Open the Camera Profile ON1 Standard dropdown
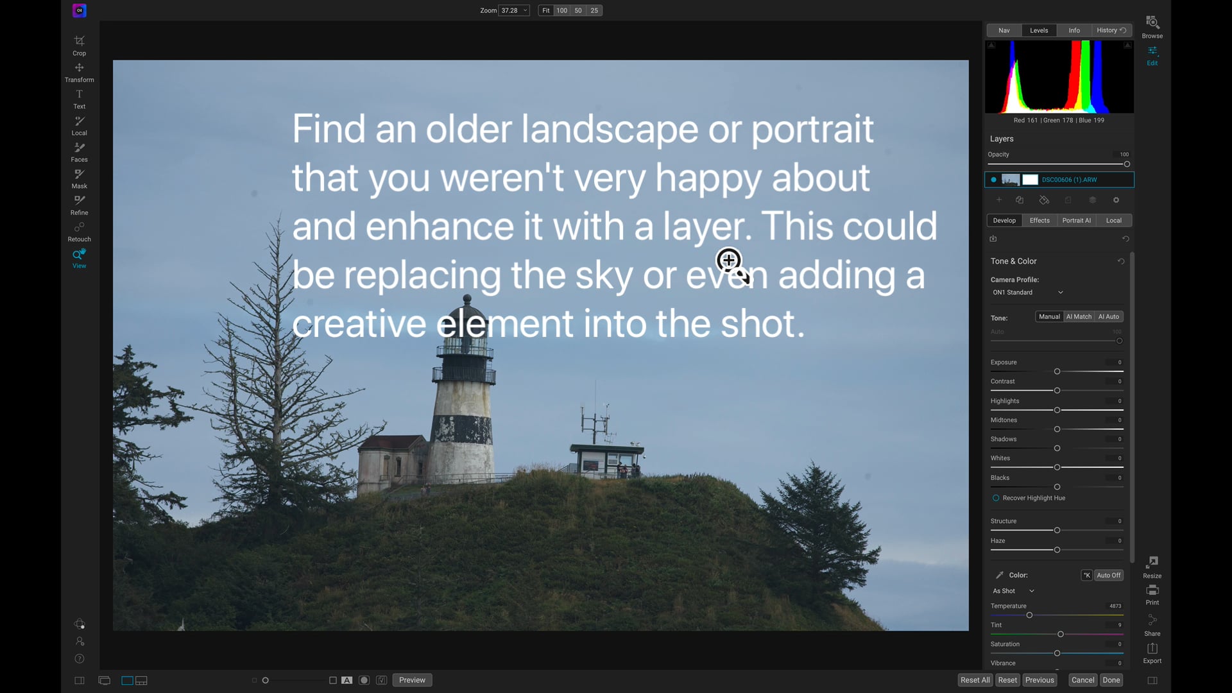This screenshot has width=1232, height=693. click(x=1027, y=293)
